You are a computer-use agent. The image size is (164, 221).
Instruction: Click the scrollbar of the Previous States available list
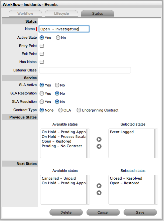point(88,143)
